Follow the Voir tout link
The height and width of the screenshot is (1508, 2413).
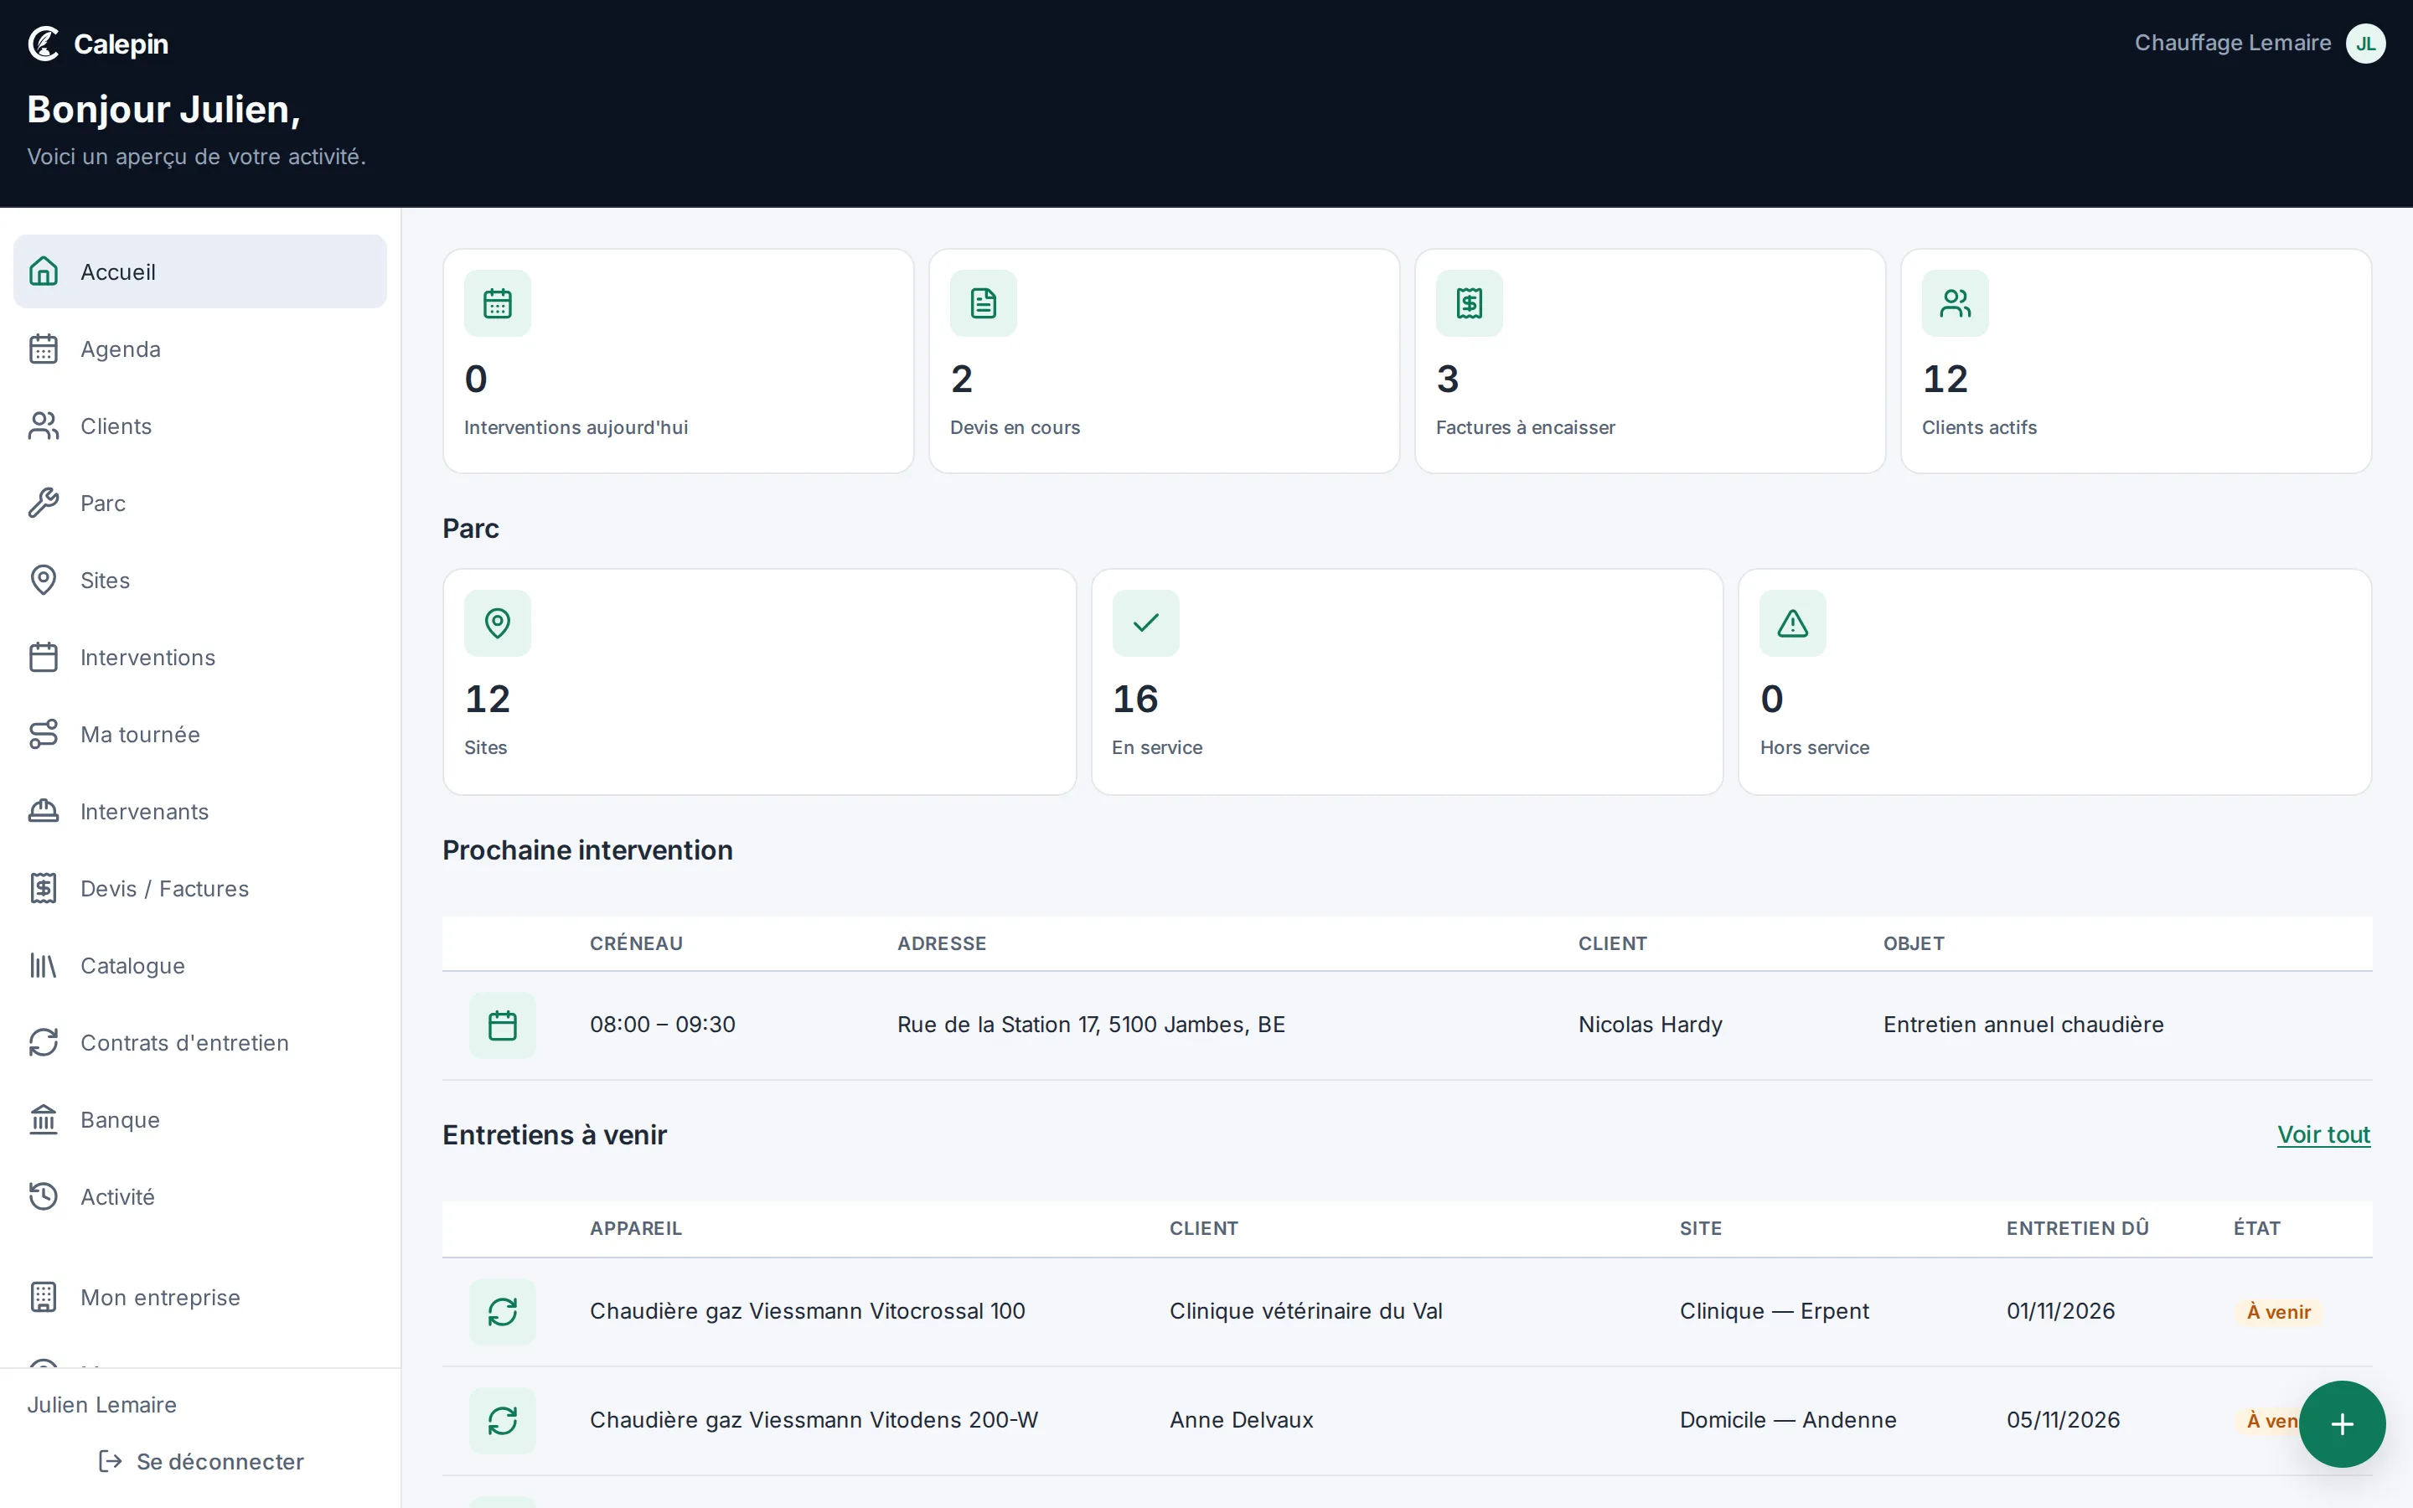(2323, 1134)
